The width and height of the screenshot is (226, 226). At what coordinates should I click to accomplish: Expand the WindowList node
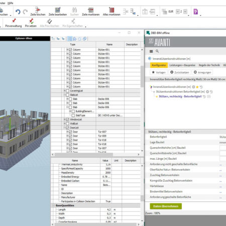point(65,120)
